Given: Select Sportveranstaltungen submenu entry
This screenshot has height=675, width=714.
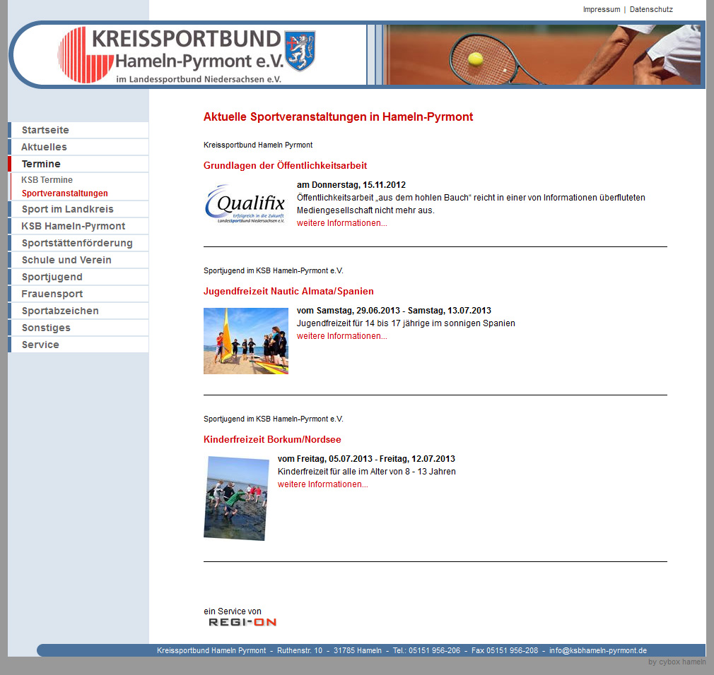Looking at the screenshot, I should [64, 193].
